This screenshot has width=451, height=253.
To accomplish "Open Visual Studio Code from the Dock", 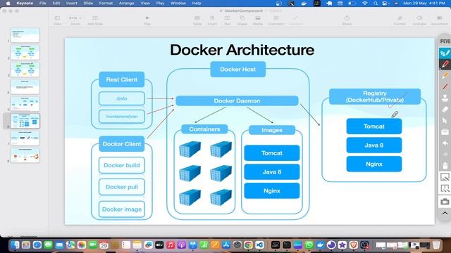I will click(259, 245).
